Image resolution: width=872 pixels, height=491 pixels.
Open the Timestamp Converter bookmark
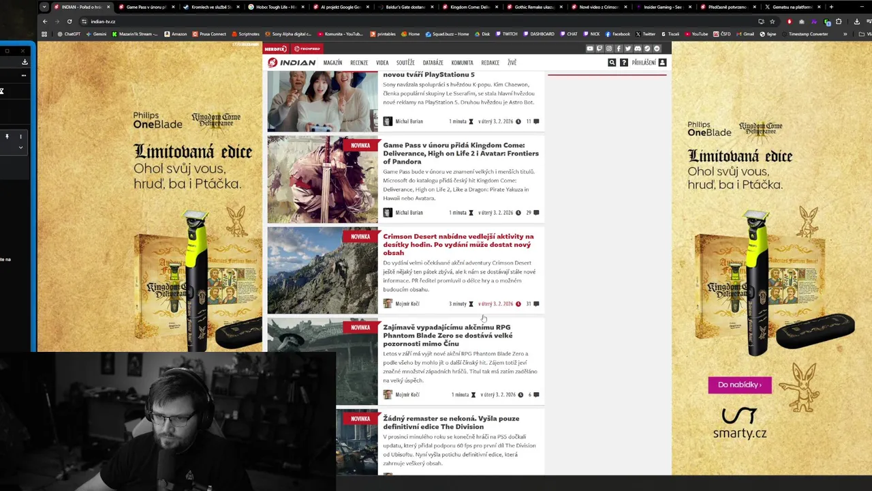coord(804,34)
